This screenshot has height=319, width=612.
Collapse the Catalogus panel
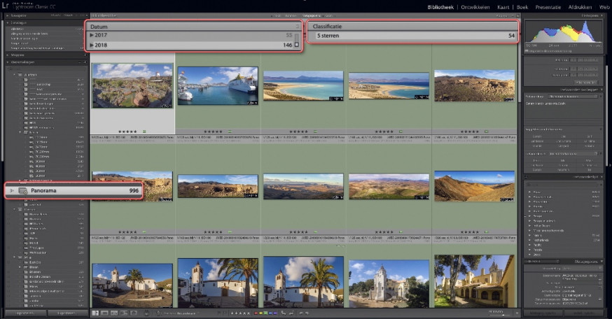7,23
